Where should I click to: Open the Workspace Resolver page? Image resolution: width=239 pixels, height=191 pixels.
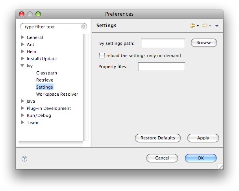pyautogui.click(x=57, y=94)
